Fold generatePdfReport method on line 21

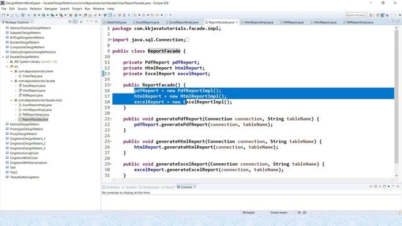coord(111,119)
